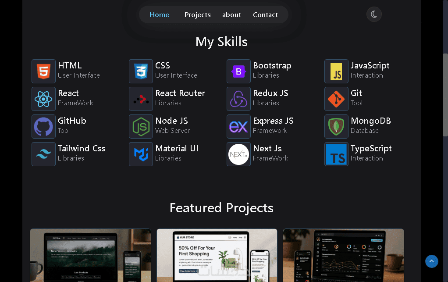Open the Contact nav item

point(266,14)
